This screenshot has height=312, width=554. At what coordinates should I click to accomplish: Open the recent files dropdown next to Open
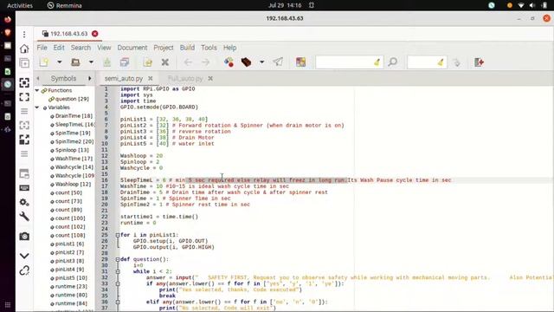91,62
